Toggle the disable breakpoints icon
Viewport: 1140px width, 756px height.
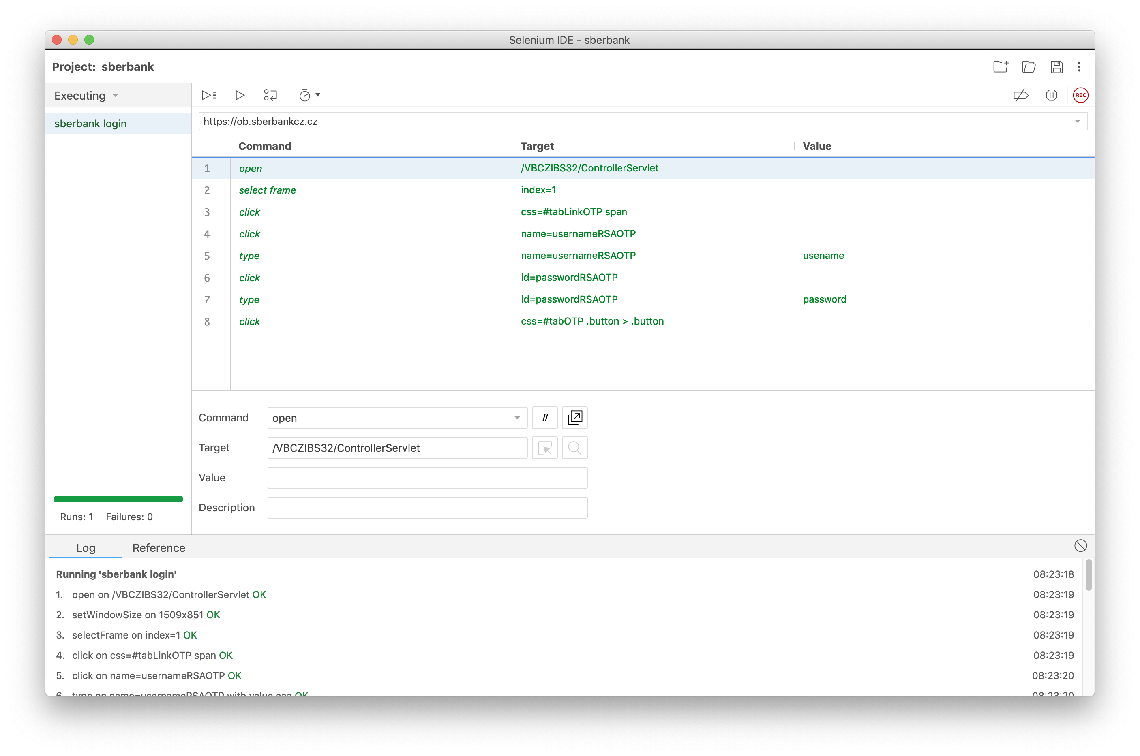(1021, 95)
